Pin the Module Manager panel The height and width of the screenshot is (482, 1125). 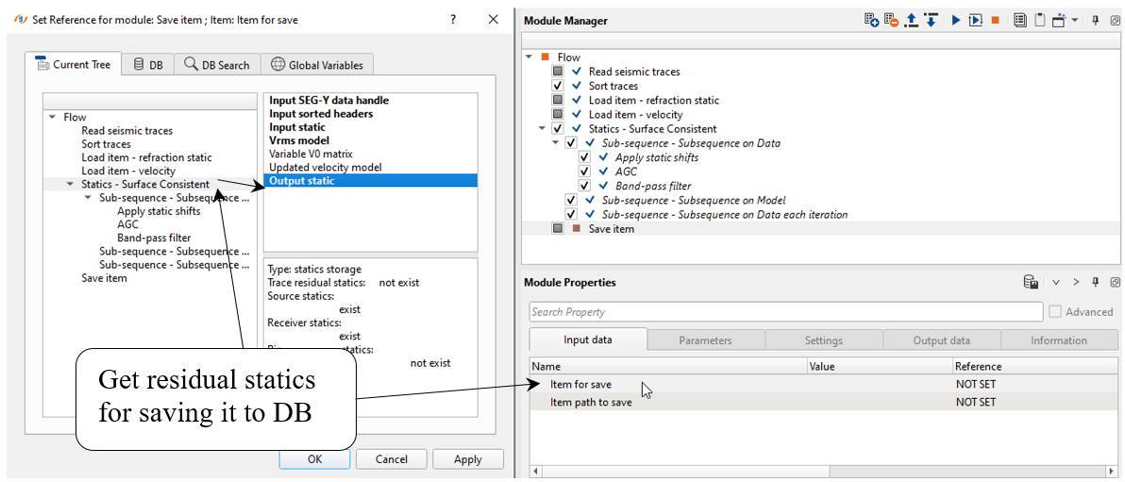[1095, 20]
